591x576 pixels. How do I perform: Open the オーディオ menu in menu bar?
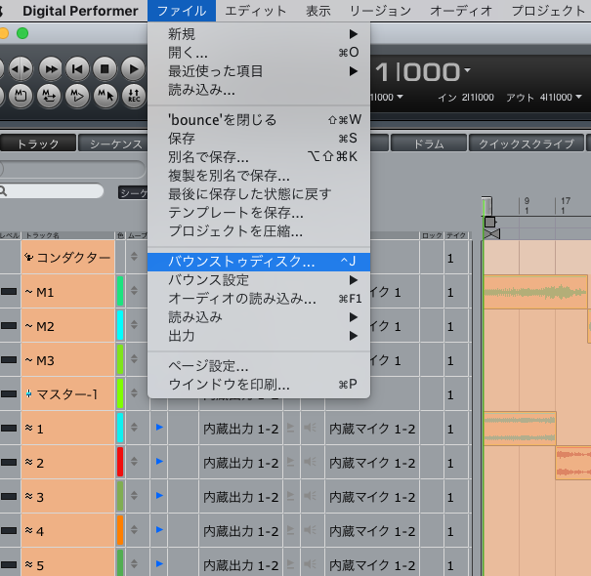pyautogui.click(x=461, y=11)
